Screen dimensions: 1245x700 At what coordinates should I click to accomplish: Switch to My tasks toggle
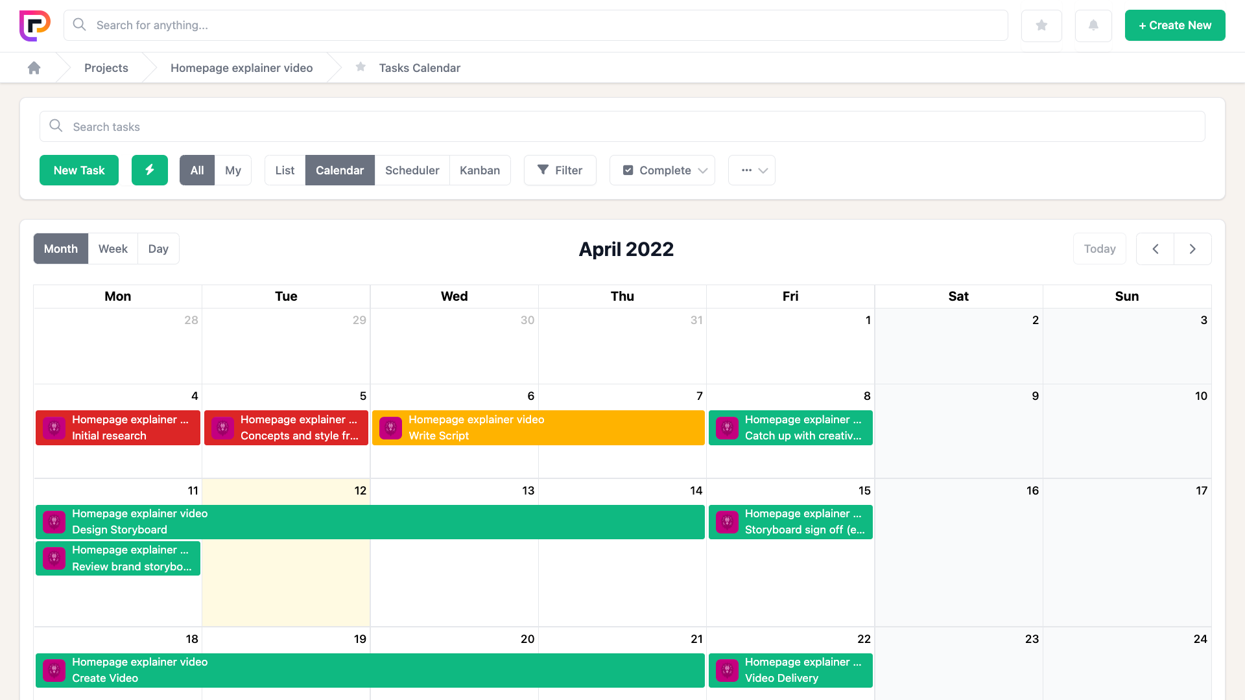(x=233, y=170)
